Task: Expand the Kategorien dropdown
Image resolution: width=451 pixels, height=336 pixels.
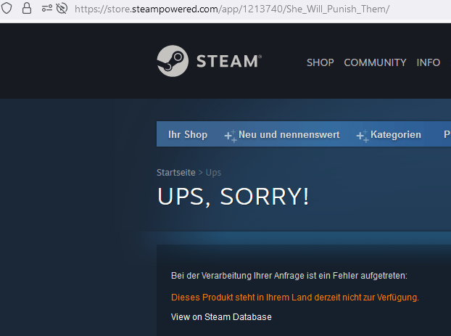Action: tap(395, 134)
